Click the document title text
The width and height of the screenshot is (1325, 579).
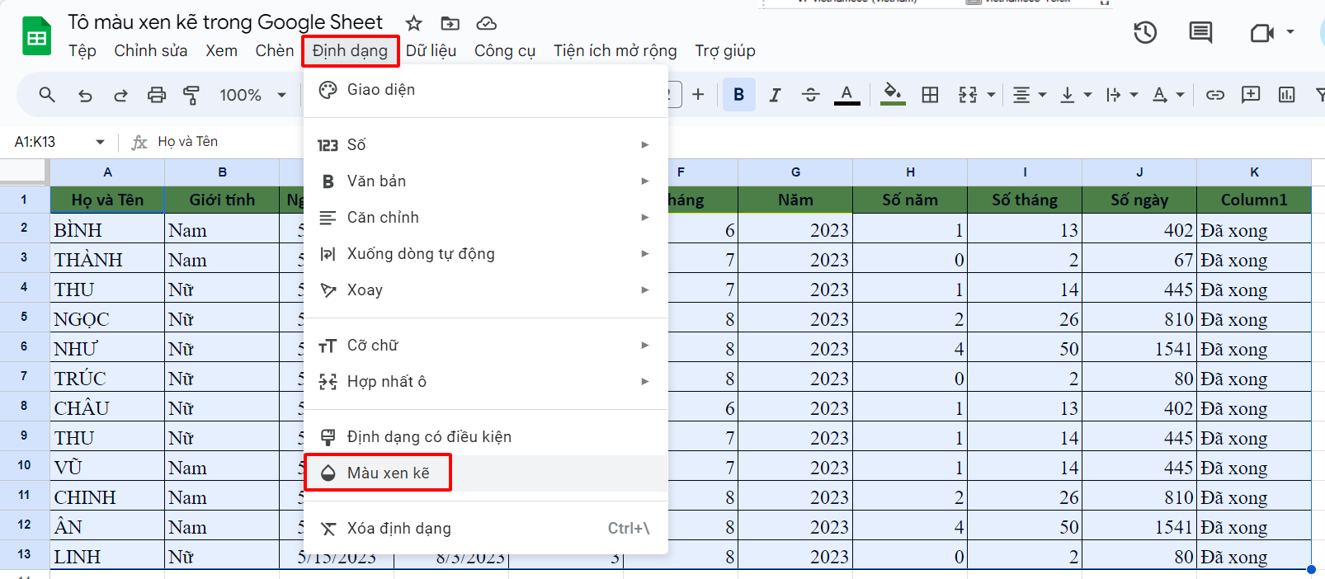(x=224, y=22)
